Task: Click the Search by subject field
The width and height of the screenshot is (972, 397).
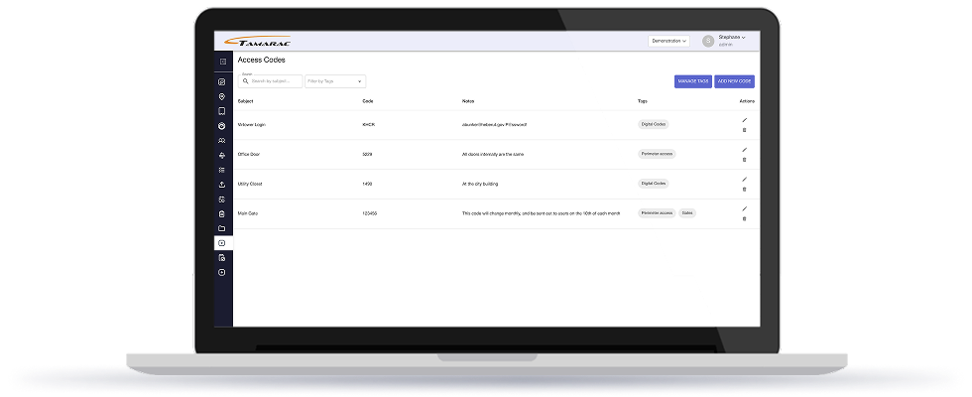Action: click(x=270, y=81)
